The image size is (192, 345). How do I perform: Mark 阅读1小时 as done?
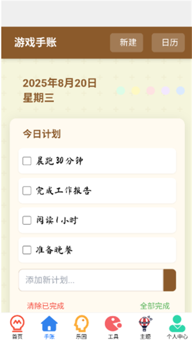coord(27,220)
